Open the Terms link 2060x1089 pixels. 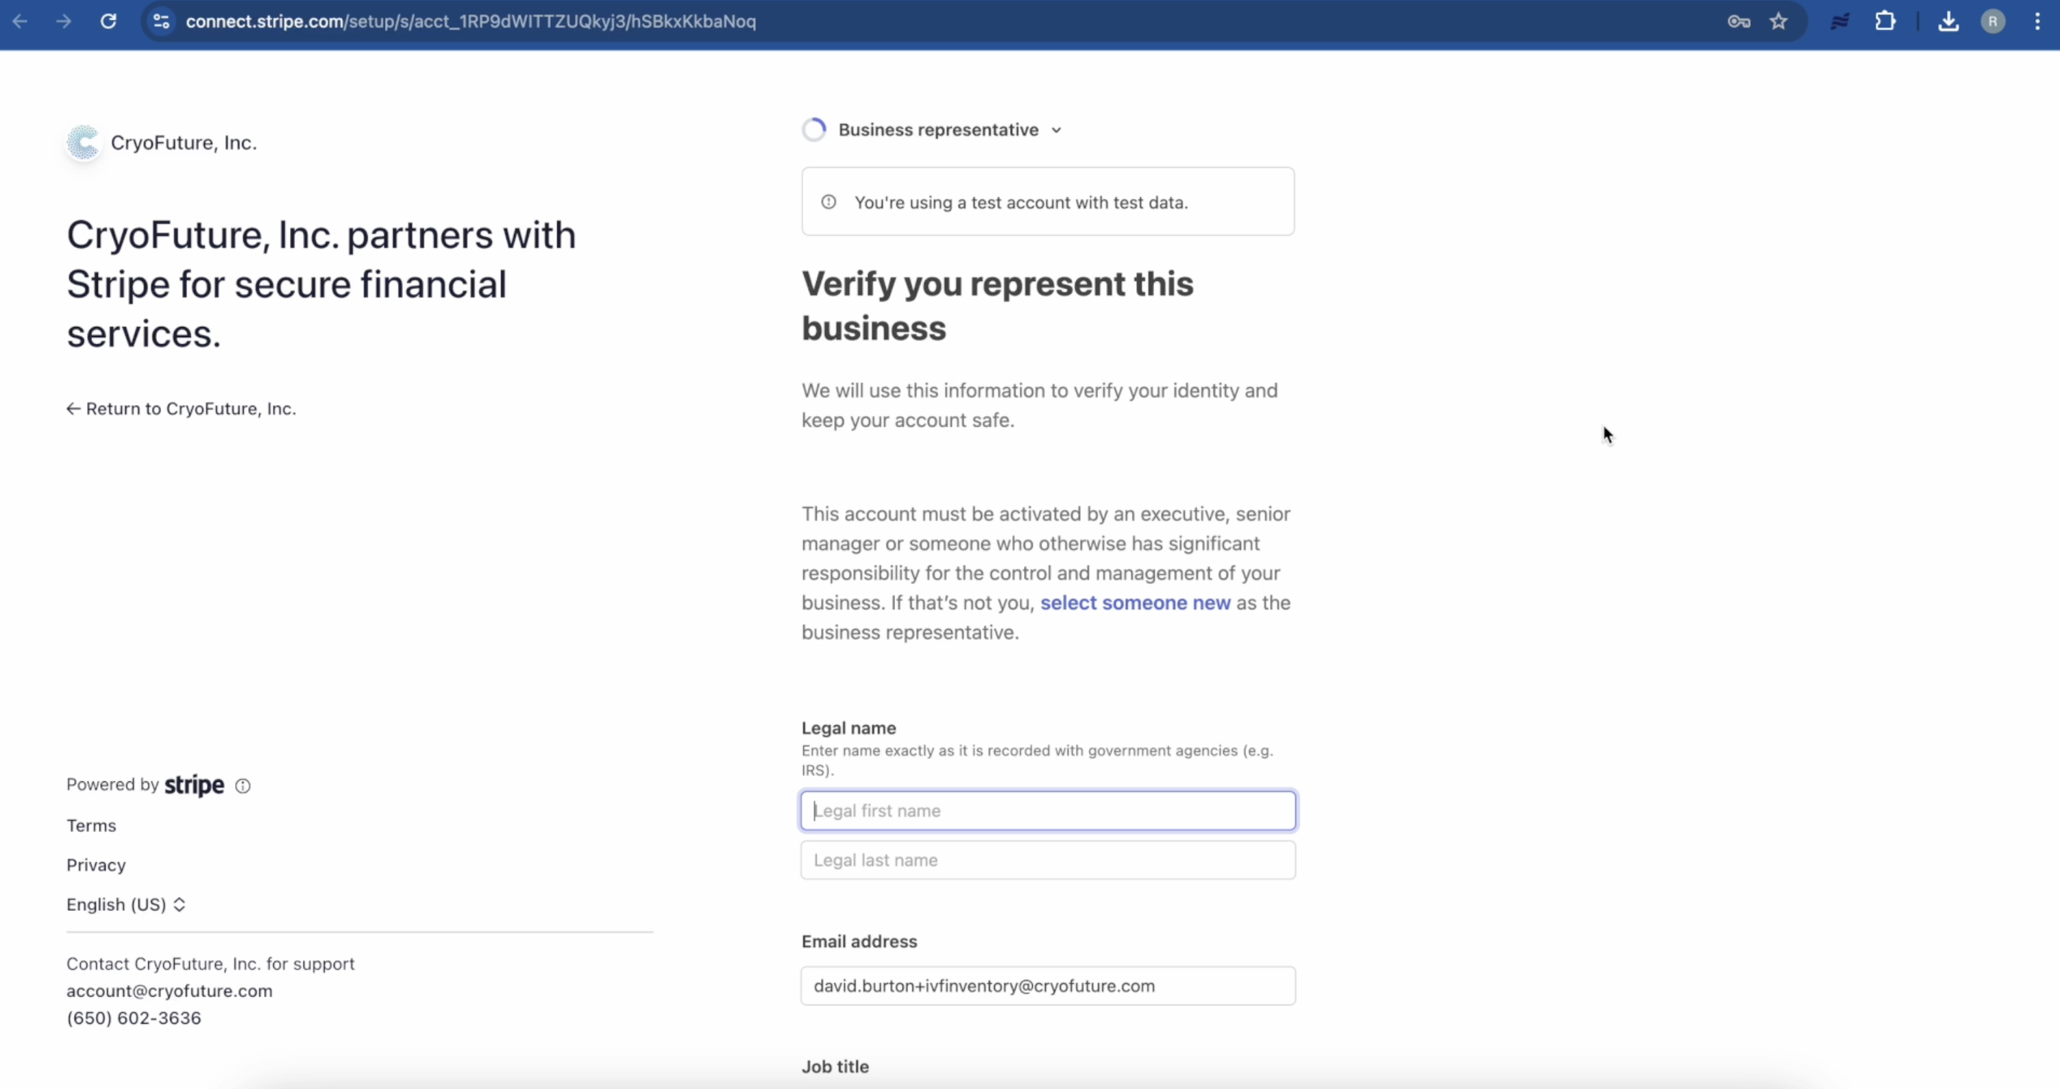click(x=91, y=825)
